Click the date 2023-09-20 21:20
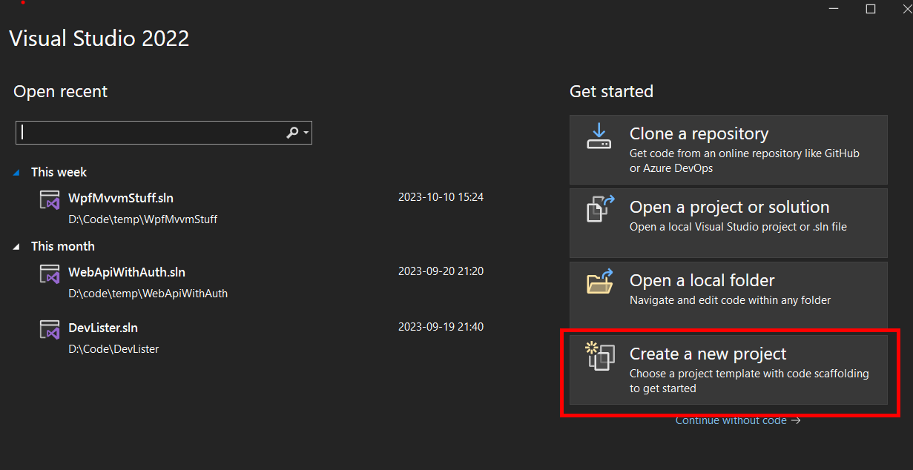The image size is (913, 470). point(441,271)
